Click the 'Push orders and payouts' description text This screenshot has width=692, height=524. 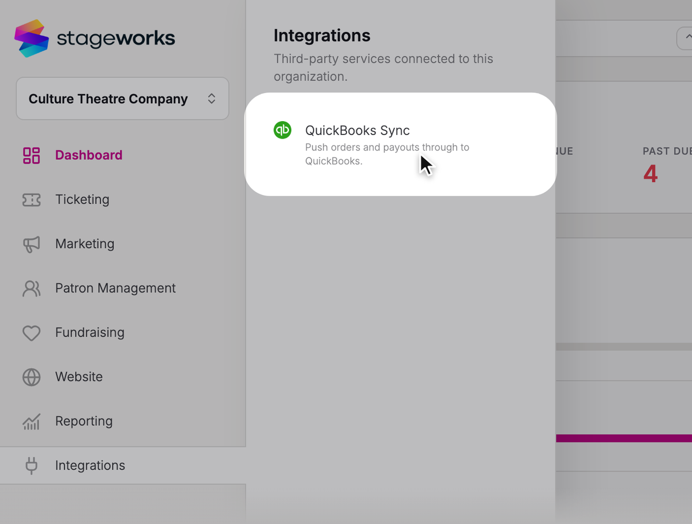[387, 154]
